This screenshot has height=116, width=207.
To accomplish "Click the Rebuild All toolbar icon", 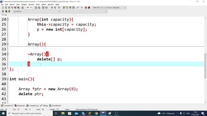I will [73, 8].
